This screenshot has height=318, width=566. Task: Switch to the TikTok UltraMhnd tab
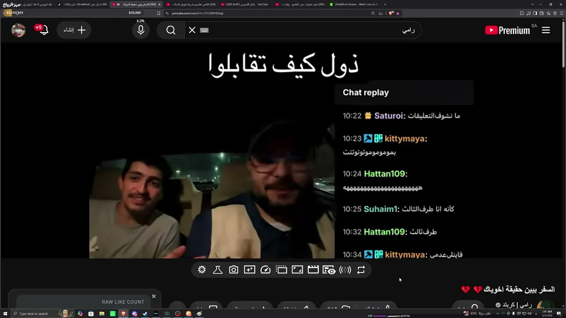(x=82, y=4)
